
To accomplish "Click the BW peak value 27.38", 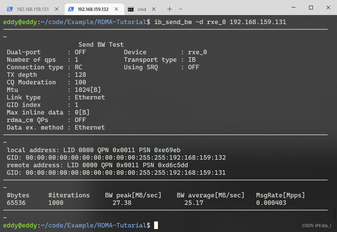I will click(122, 203).
